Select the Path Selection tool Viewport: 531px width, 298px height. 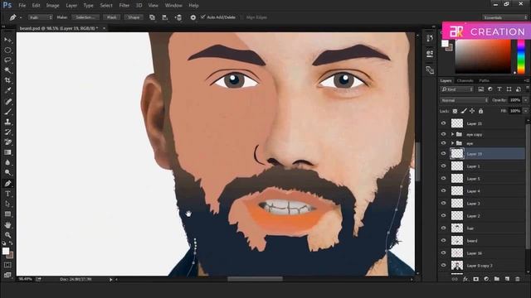pos(7,204)
